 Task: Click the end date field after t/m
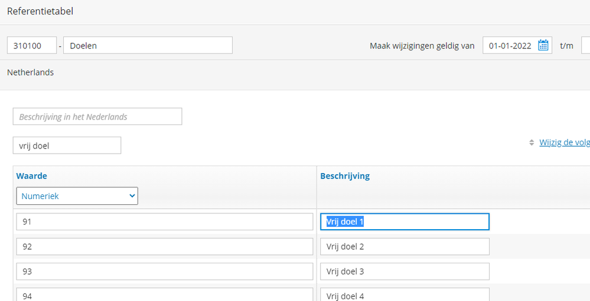(x=585, y=46)
